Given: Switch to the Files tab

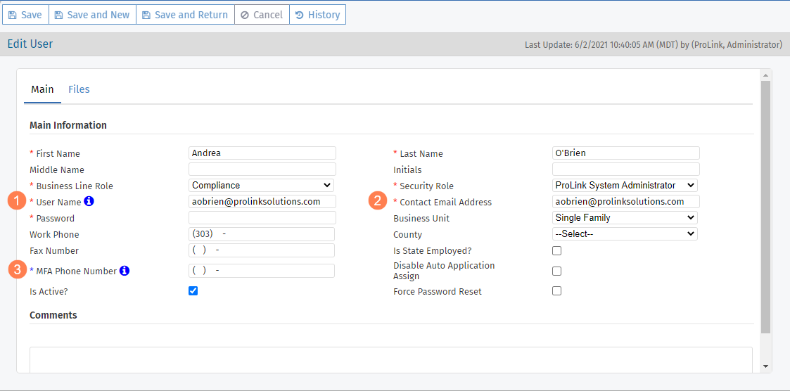Looking at the screenshot, I should point(79,89).
